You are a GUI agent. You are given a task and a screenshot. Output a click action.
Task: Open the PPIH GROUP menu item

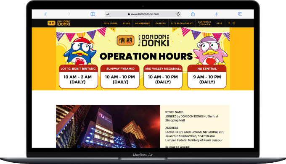111,23
